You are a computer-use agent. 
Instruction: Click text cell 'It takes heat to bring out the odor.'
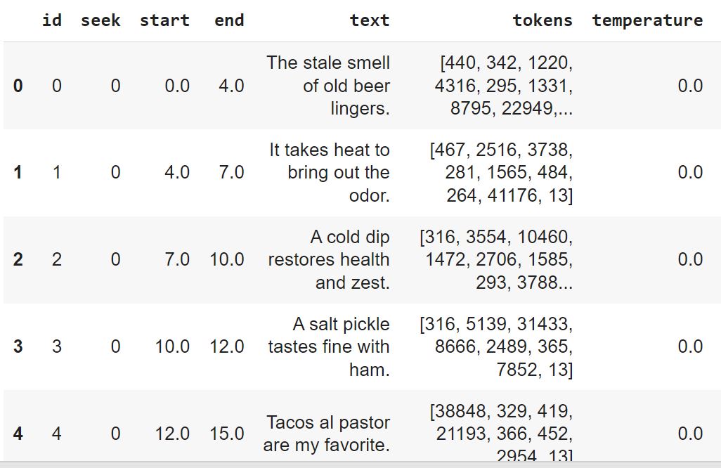click(330, 172)
